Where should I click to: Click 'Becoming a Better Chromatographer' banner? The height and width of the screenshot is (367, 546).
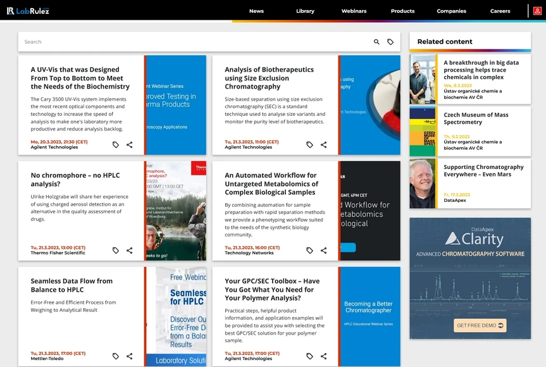(x=370, y=316)
